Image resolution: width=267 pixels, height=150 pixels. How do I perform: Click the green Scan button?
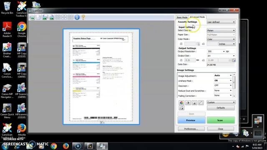click(221, 120)
